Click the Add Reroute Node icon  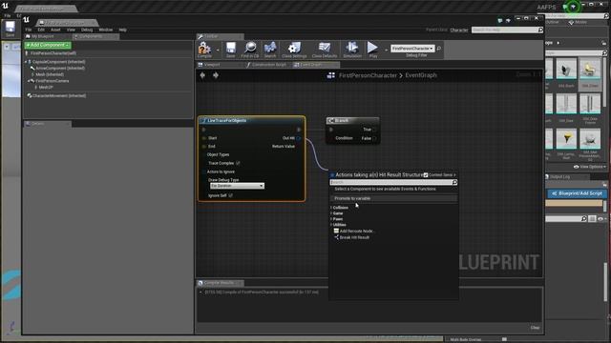click(336, 231)
